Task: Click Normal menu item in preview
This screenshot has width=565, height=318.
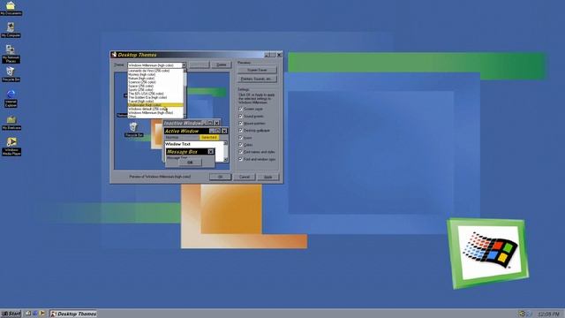Action: click(172, 138)
